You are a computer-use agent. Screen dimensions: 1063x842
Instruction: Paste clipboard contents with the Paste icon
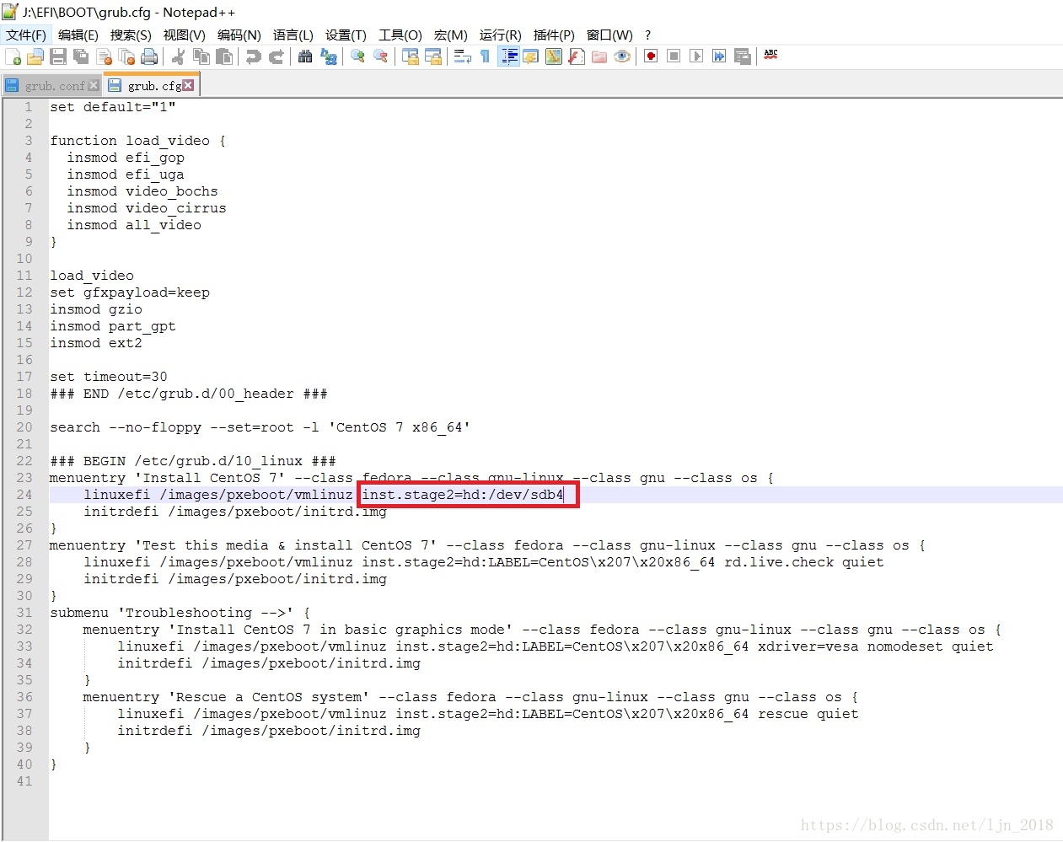[223, 56]
